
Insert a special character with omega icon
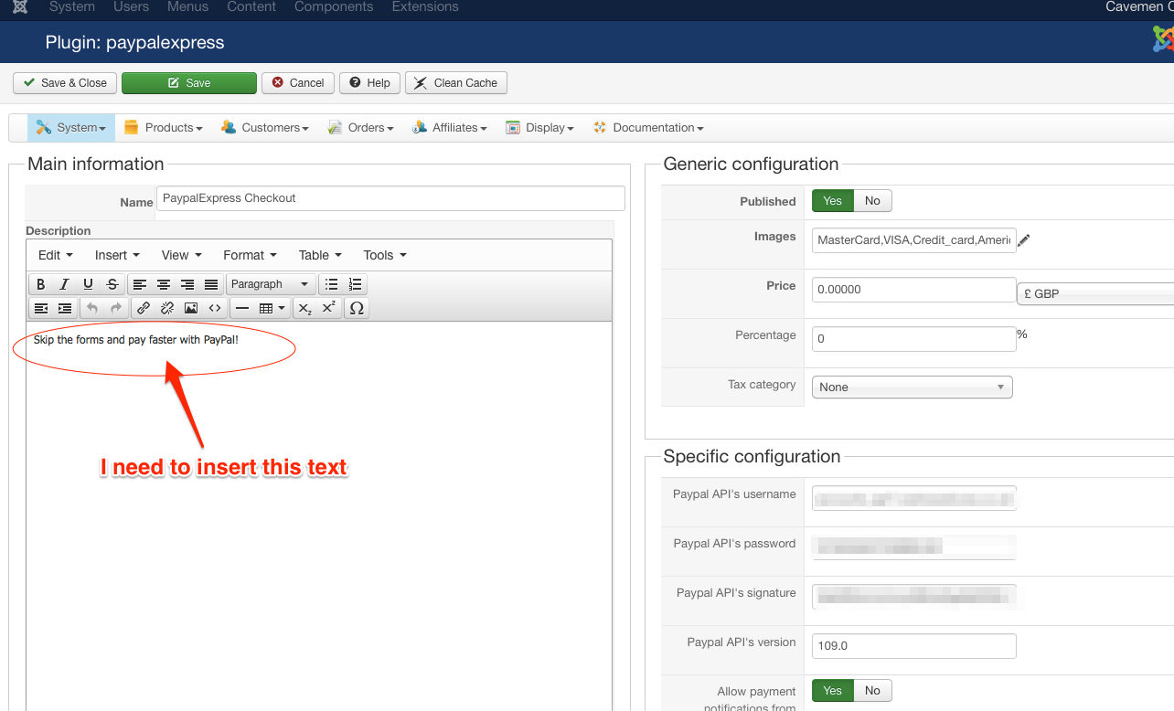pyautogui.click(x=357, y=308)
